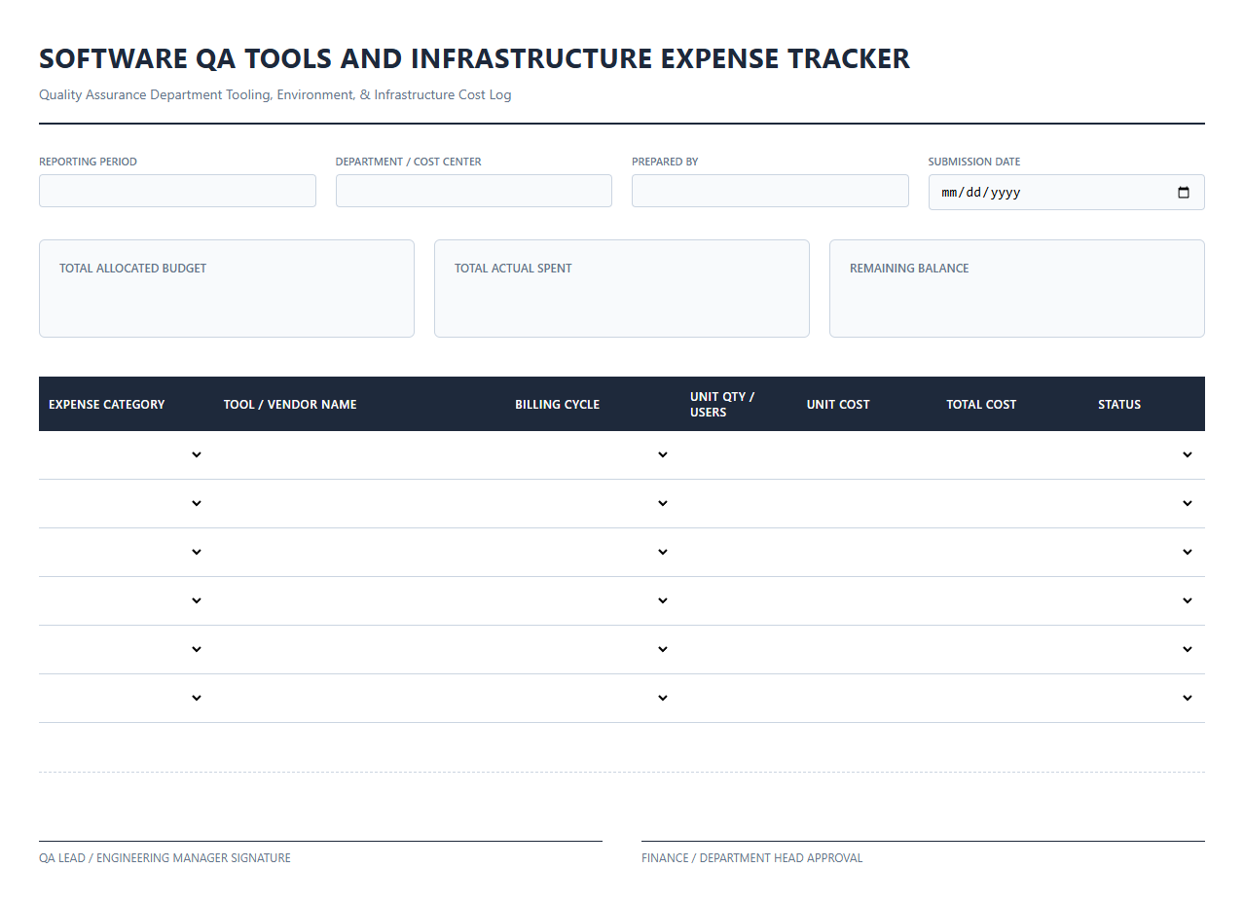
Task: Focus Unit Qty / Users field in fifth row
Action: tap(739, 649)
